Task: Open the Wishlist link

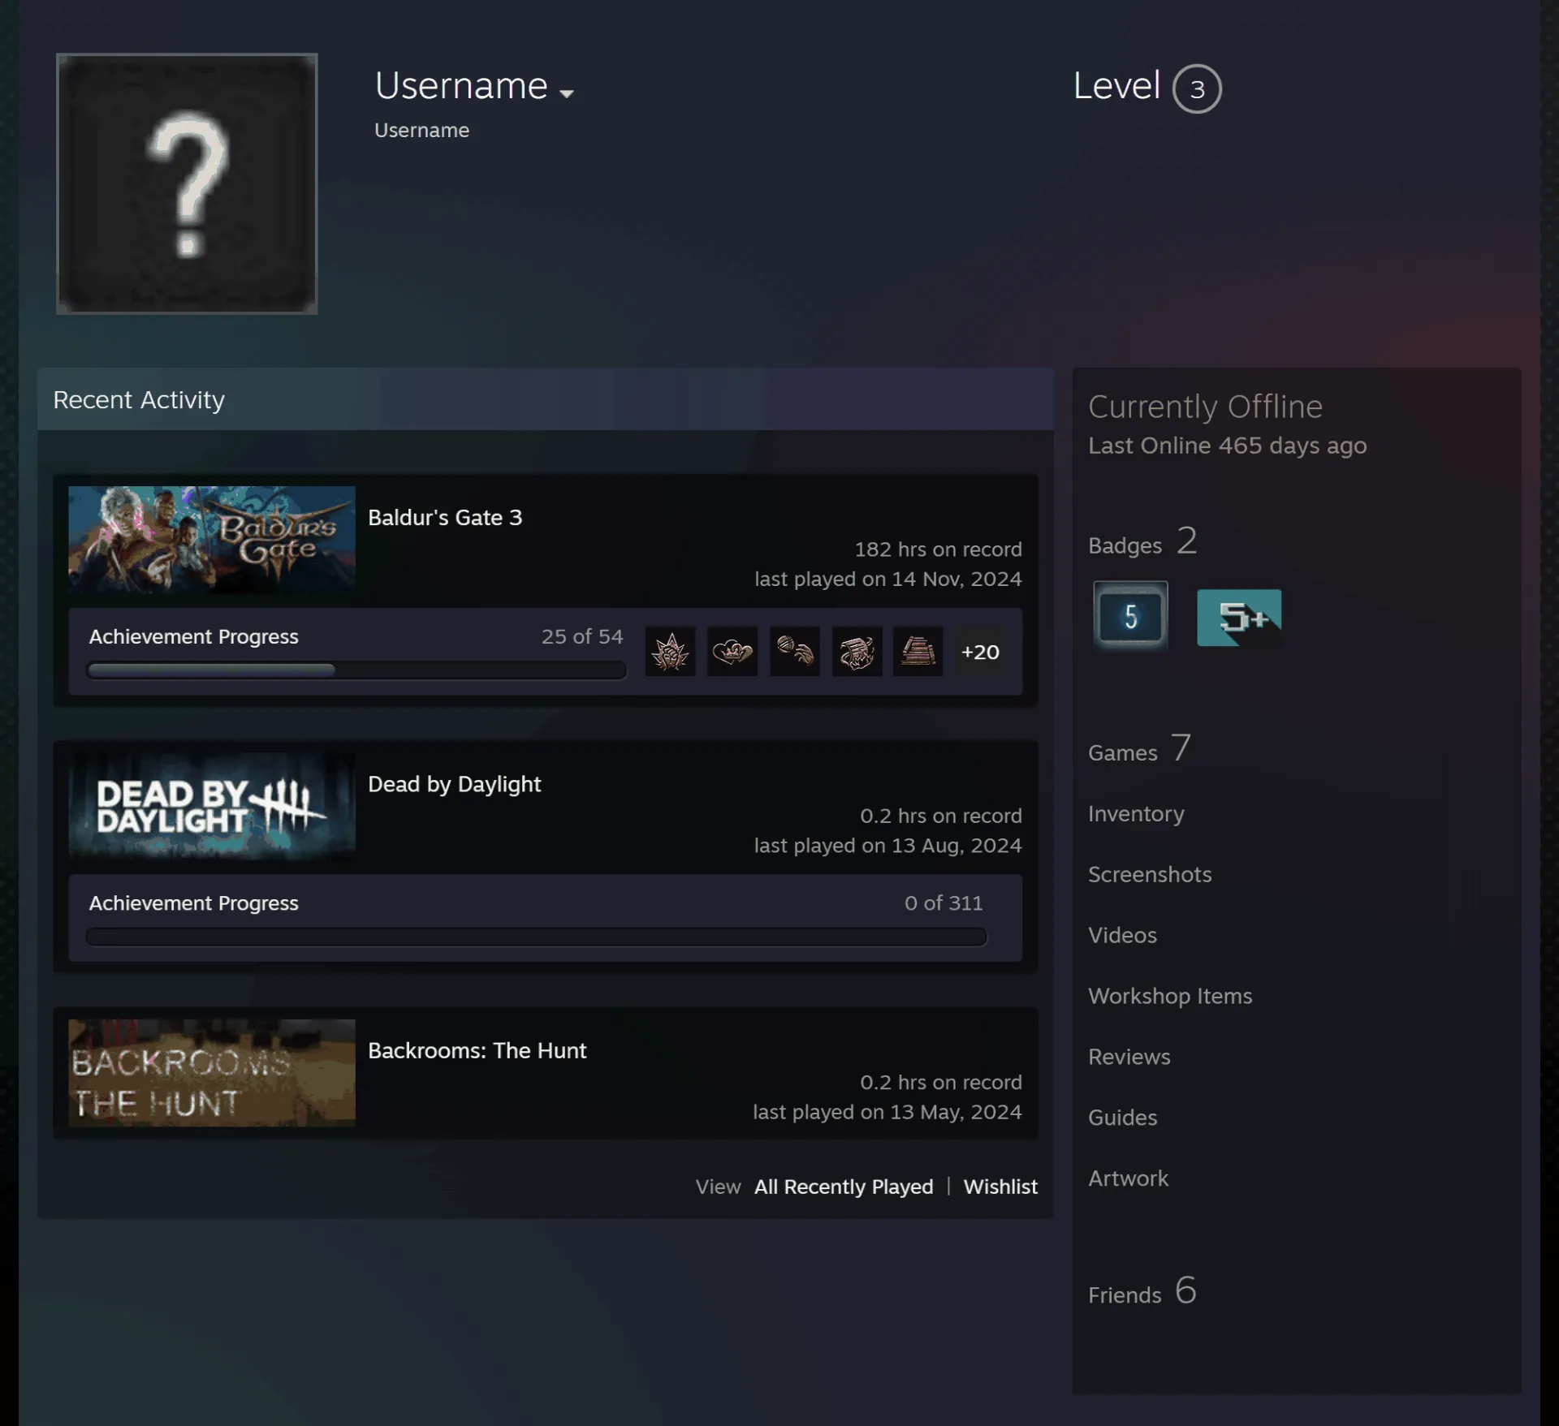Action: (1000, 1187)
